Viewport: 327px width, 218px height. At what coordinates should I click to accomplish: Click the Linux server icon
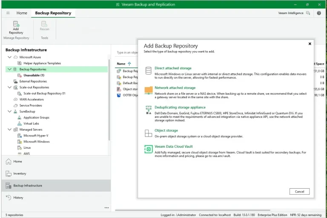coord(20,147)
